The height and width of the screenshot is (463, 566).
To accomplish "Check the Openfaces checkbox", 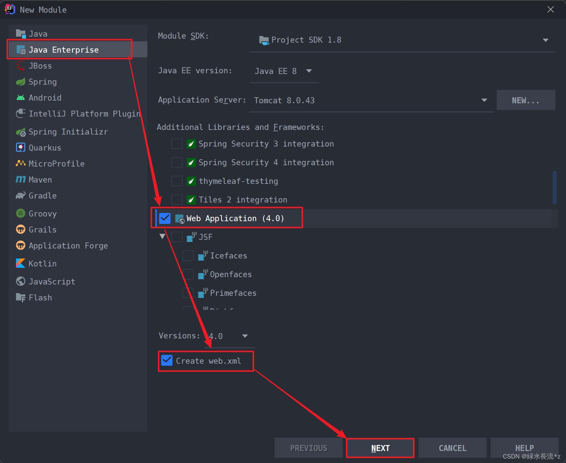I will [x=188, y=274].
